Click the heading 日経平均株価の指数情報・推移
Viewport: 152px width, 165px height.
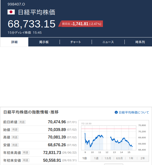[31, 112]
